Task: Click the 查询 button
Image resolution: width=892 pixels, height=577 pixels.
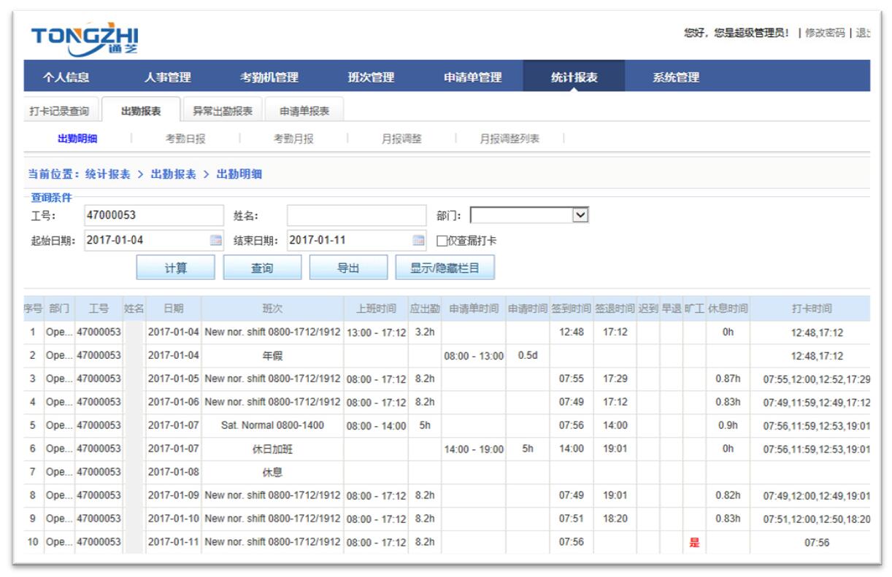Action: [262, 268]
